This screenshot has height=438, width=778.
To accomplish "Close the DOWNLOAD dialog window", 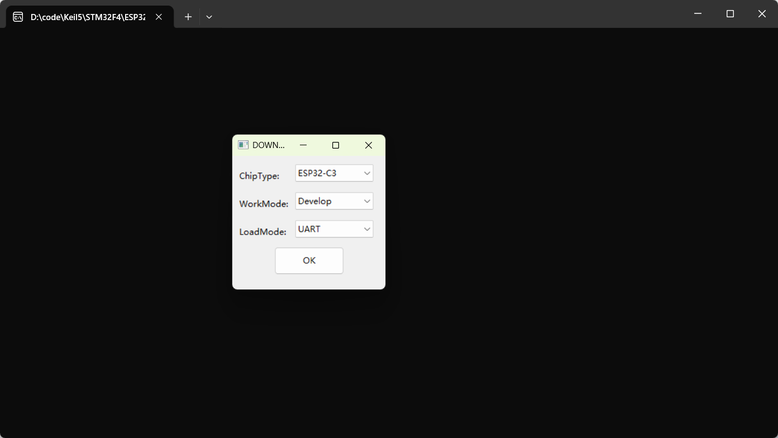I will point(369,145).
